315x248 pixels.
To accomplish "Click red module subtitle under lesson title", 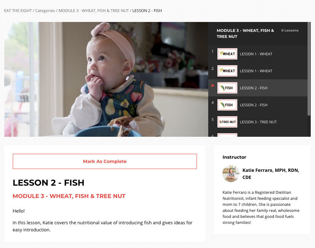I will pos(69,196).
